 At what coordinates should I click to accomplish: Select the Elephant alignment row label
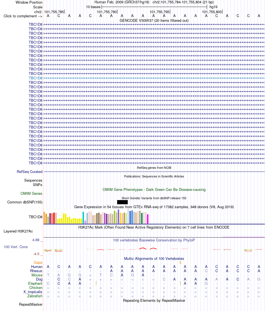35,283
